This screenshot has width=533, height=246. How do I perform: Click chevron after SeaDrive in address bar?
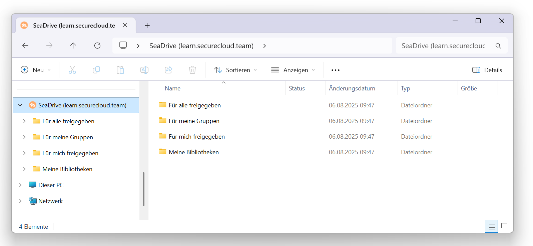coord(264,46)
